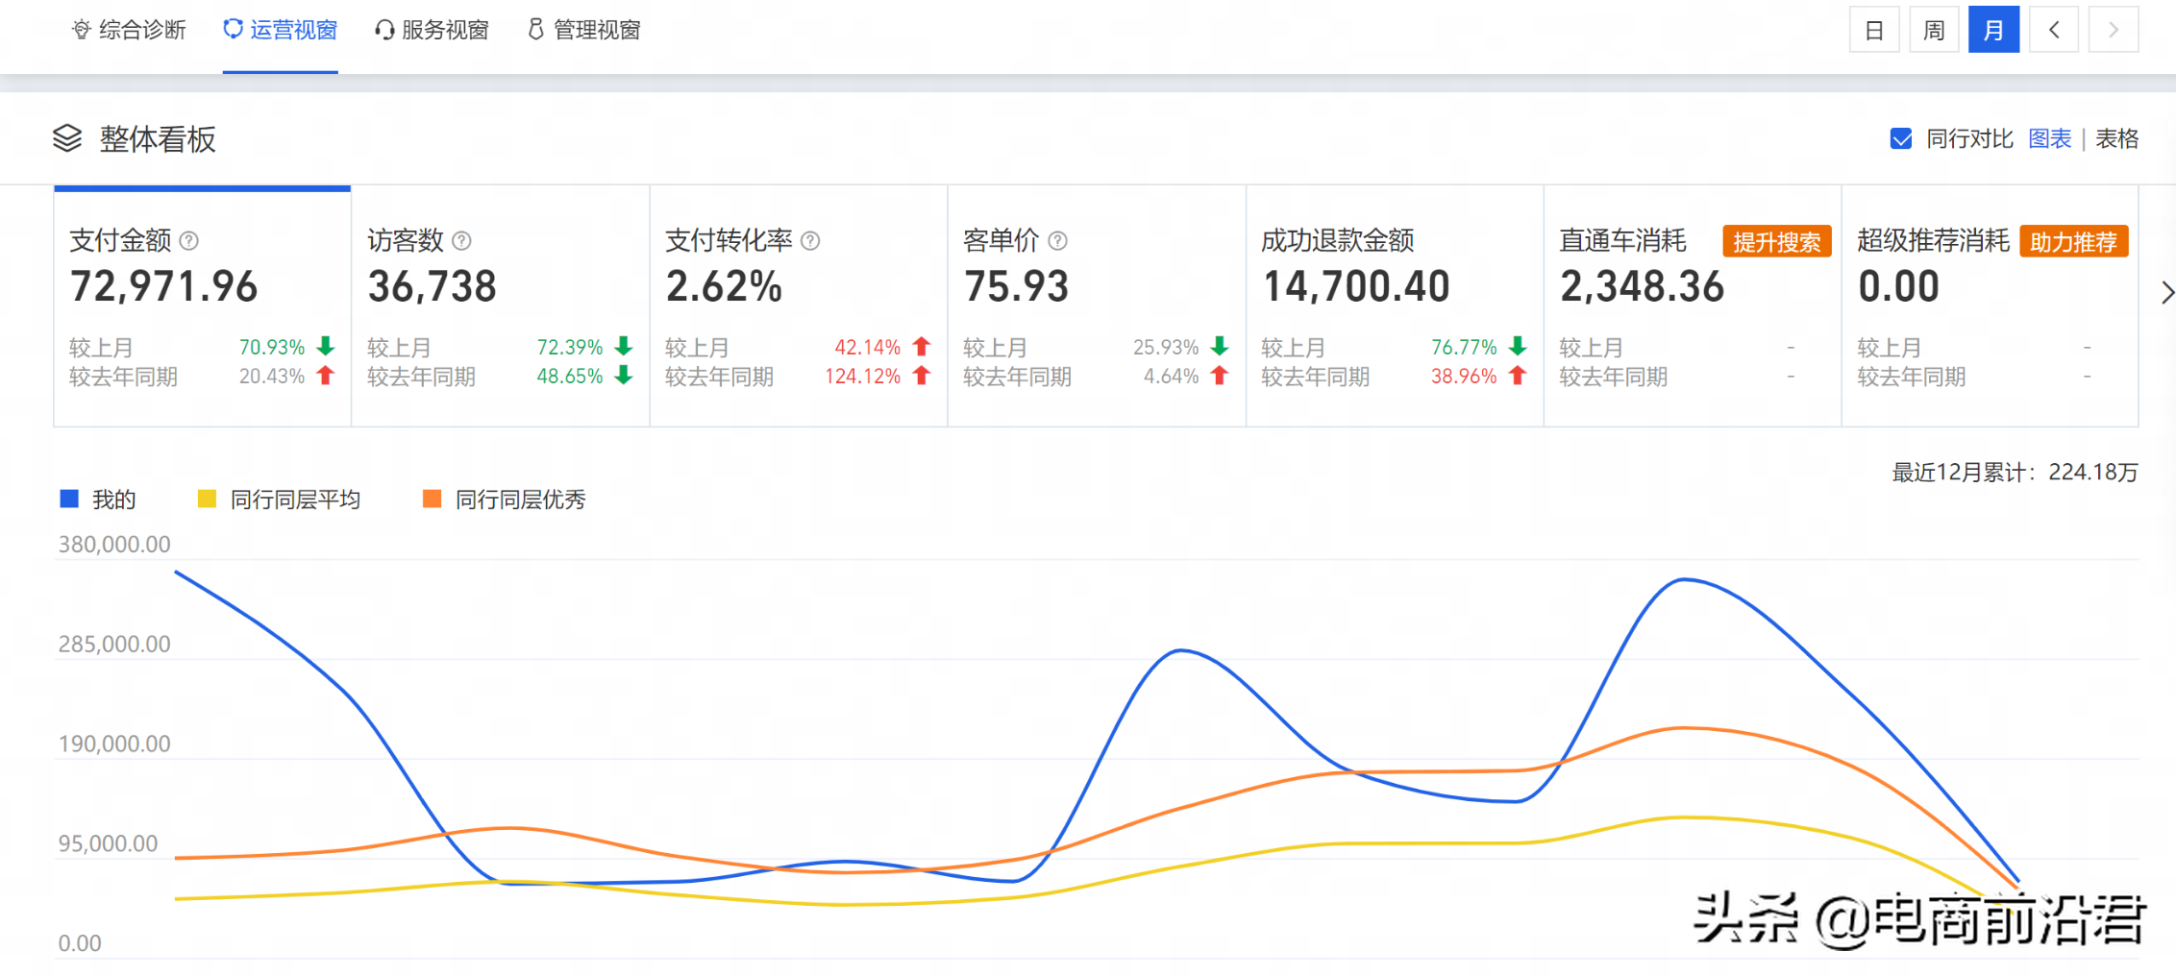Click the orange 同行同层优秀 legend swatch
The image size is (2176, 976).
pos(433,499)
